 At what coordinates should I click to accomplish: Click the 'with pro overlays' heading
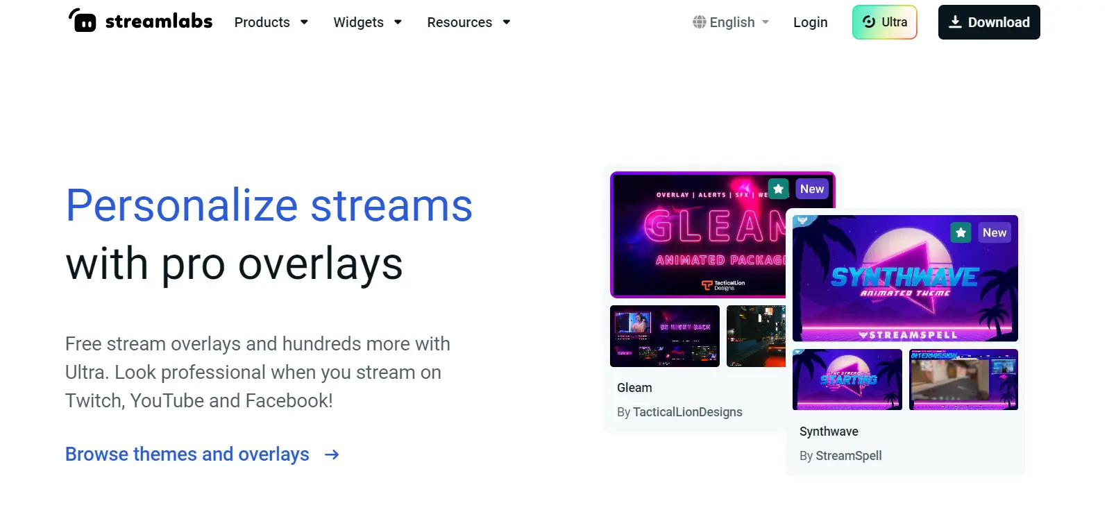tap(234, 264)
